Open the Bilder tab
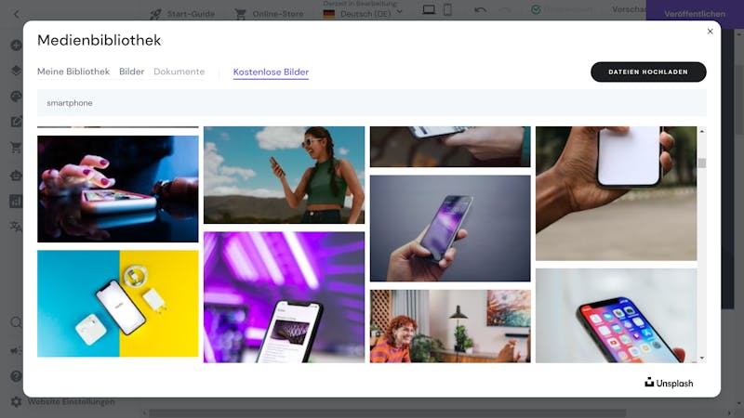 (x=131, y=72)
